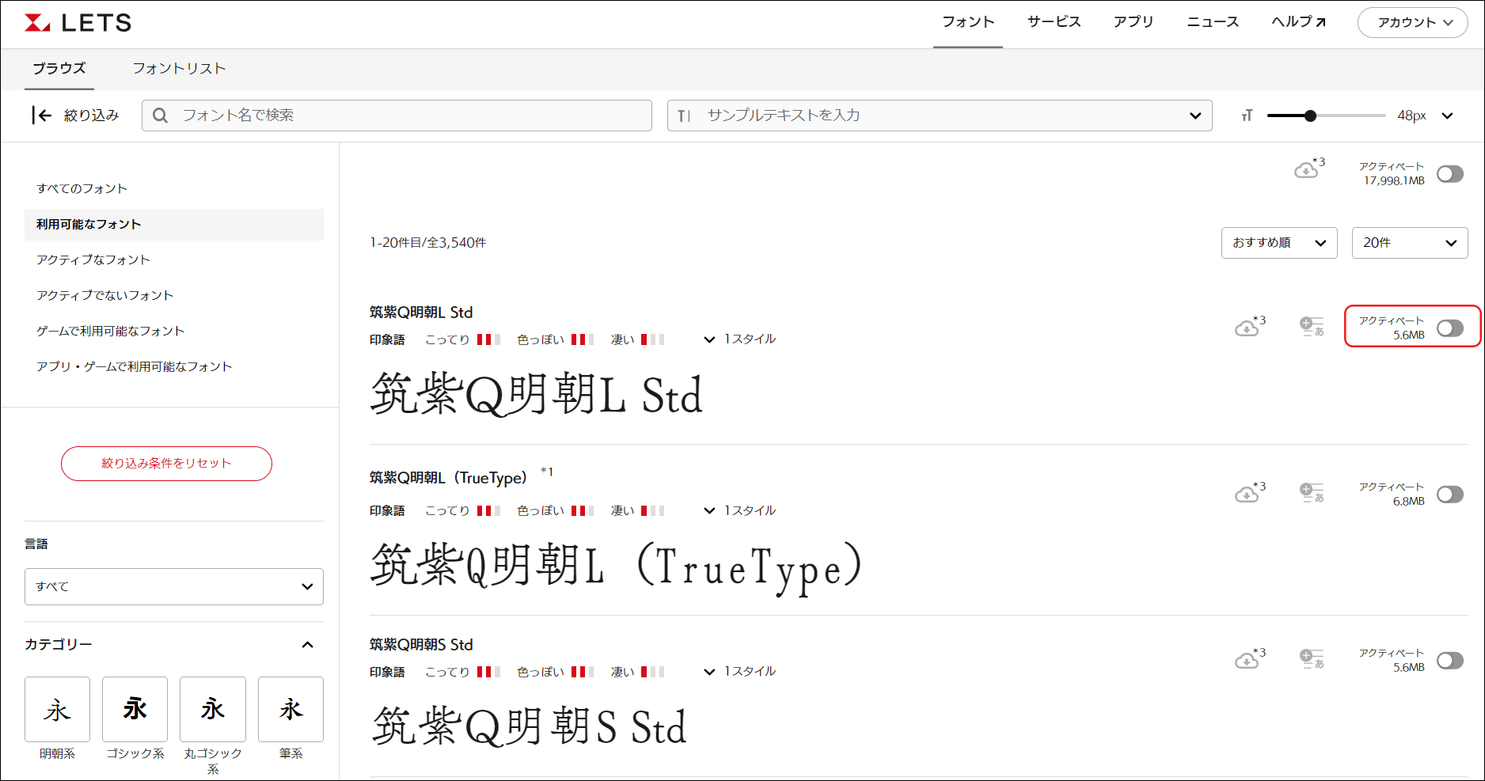Open the 20件 per-page dropdown

pyautogui.click(x=1409, y=243)
